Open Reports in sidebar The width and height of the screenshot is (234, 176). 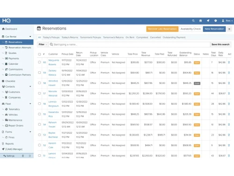(8, 144)
